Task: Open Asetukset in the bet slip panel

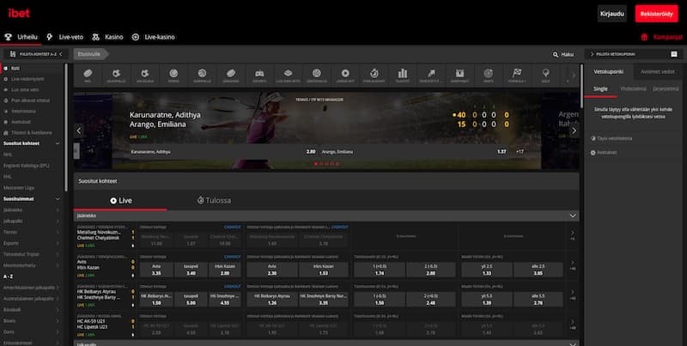Action: (x=604, y=153)
